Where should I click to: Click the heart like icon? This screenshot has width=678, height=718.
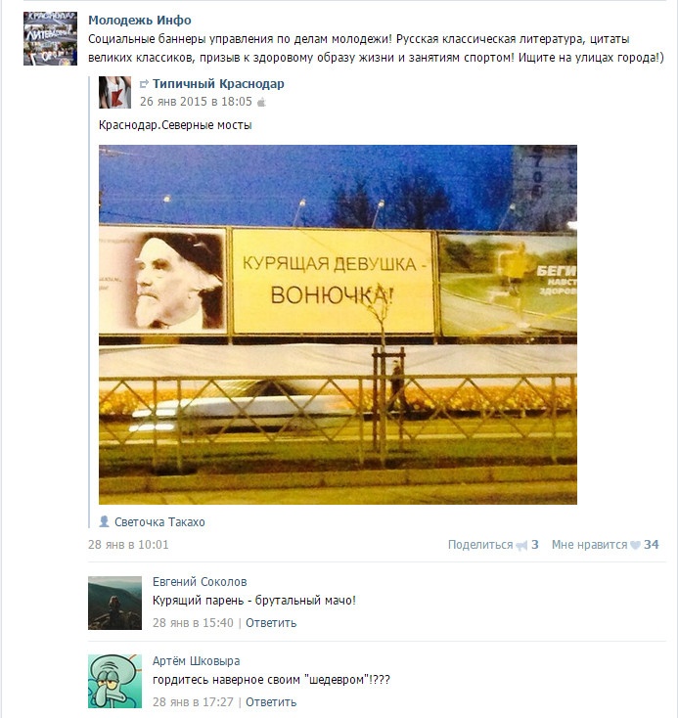coord(635,545)
